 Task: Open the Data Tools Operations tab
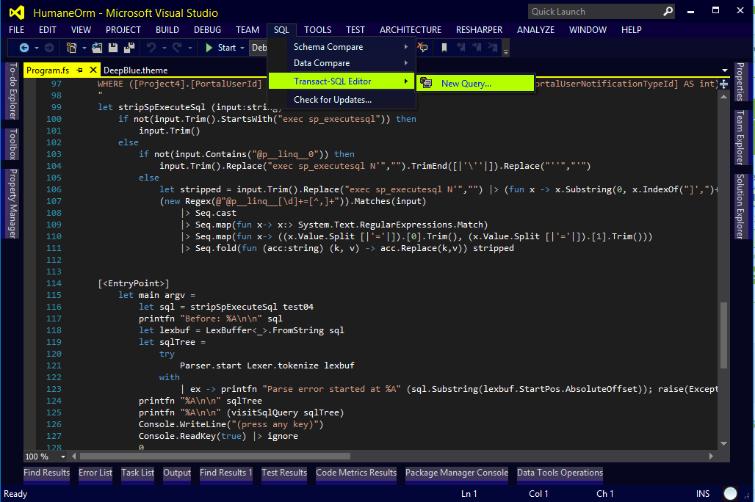[560, 473]
